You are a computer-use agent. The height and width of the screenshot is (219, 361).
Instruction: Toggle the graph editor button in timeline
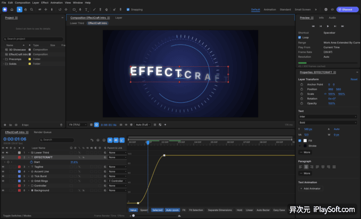click(x=122, y=140)
